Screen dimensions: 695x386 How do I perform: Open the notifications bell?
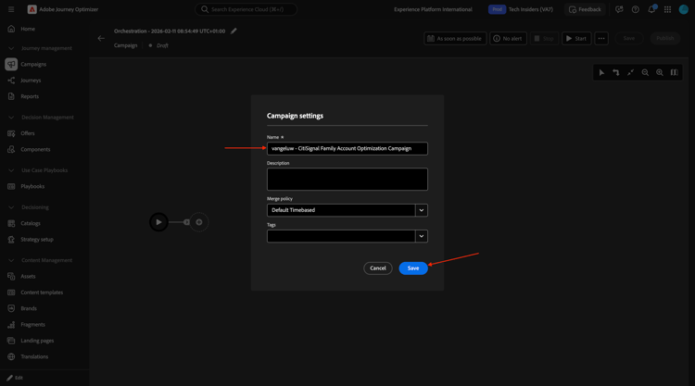point(651,9)
